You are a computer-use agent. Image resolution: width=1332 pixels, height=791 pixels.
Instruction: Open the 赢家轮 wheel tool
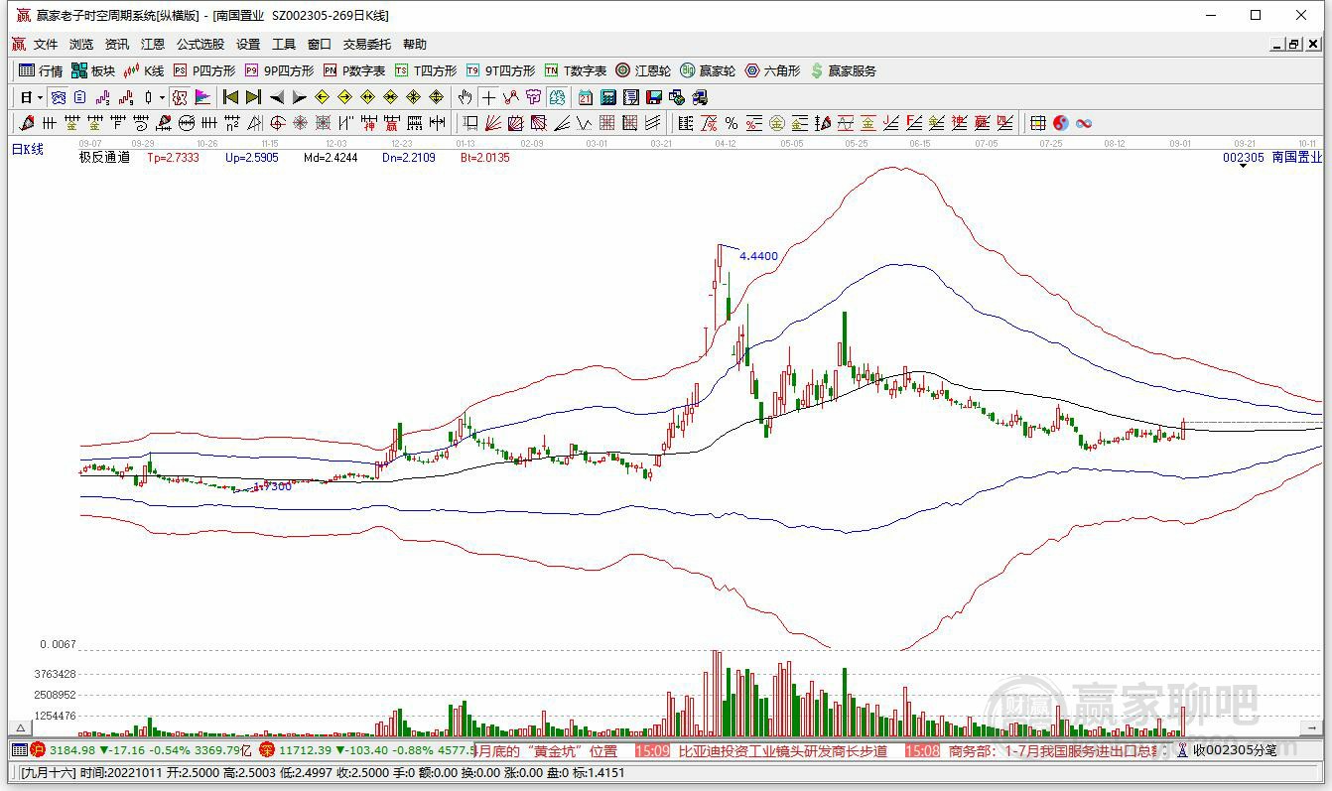pyautogui.click(x=708, y=70)
